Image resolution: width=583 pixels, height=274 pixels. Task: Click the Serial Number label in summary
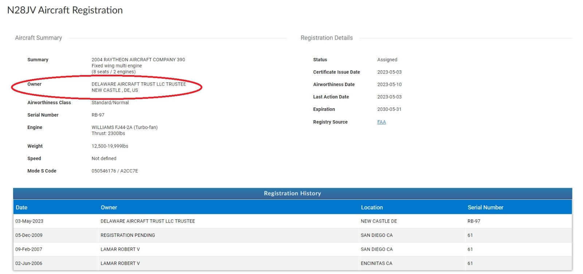click(x=43, y=115)
